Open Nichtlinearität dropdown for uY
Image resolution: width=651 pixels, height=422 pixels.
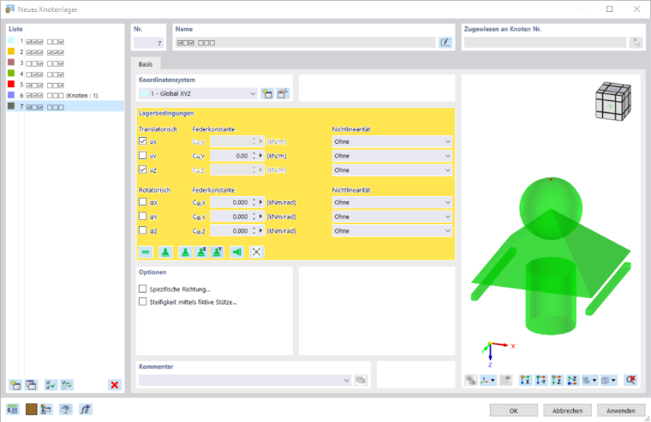pyautogui.click(x=392, y=156)
